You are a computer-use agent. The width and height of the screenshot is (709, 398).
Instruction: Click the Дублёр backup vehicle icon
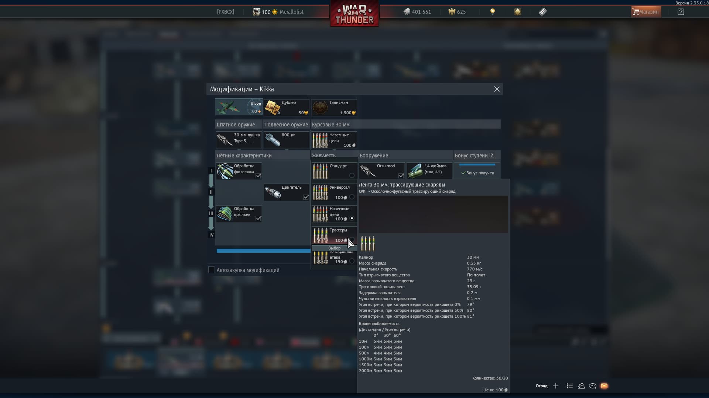pyautogui.click(x=273, y=107)
